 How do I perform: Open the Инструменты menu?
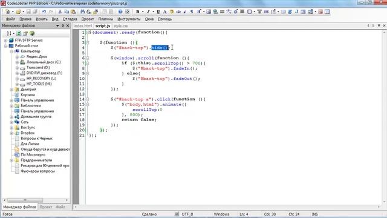click(x=129, y=19)
